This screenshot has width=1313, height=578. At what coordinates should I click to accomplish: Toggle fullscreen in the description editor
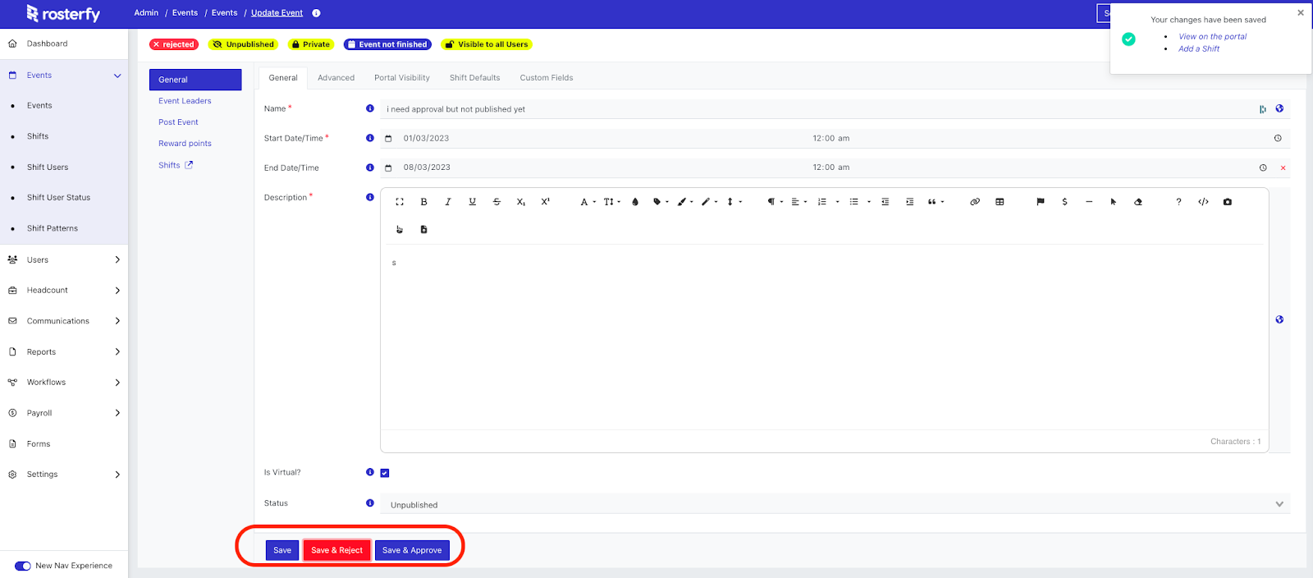tap(400, 202)
